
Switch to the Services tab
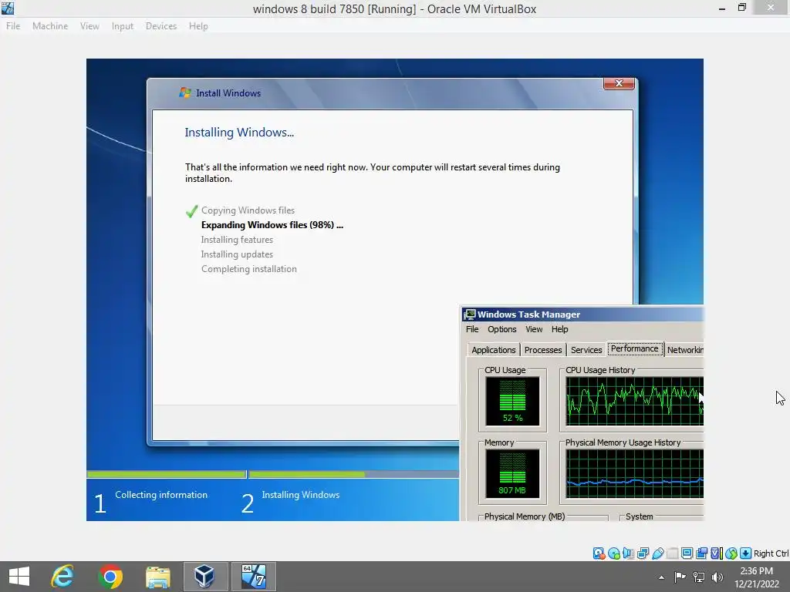pyautogui.click(x=586, y=350)
